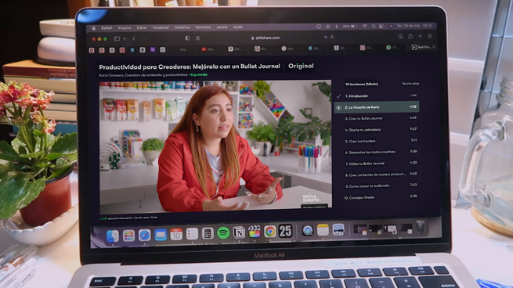
Task: Play lesson 10 Consejos finales
Action: tap(377, 197)
